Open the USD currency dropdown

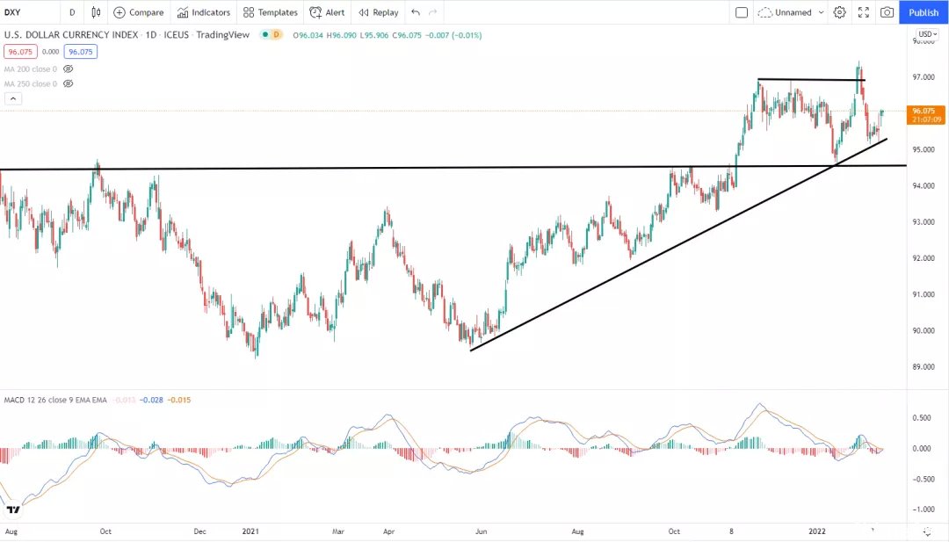(928, 34)
